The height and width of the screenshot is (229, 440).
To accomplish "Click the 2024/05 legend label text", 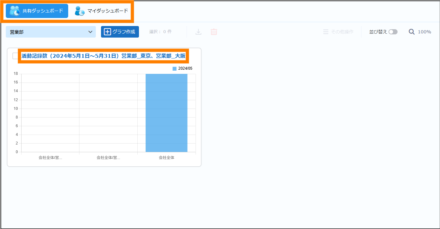I will [185, 68].
